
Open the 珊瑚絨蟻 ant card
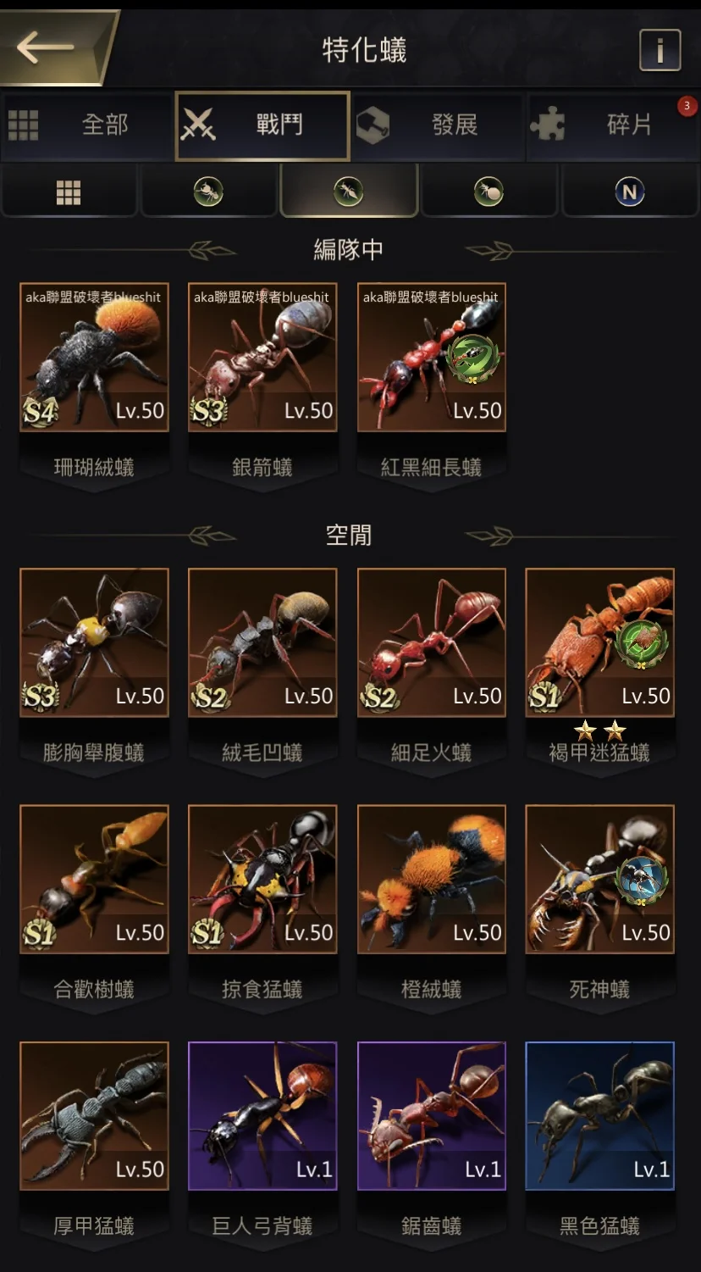94,358
